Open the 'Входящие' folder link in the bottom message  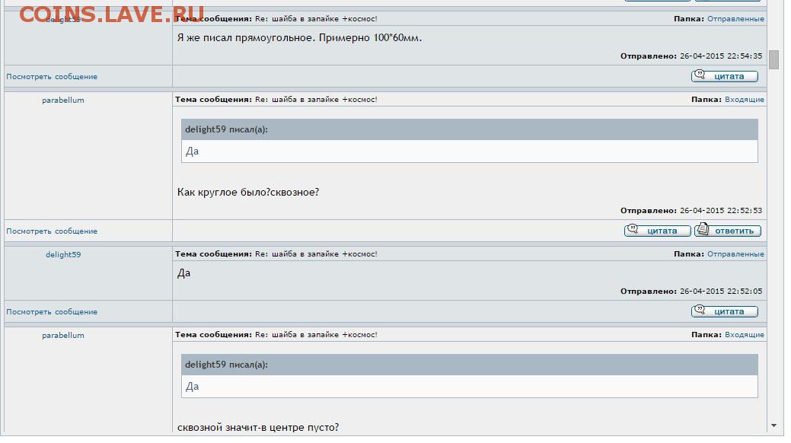[745, 334]
